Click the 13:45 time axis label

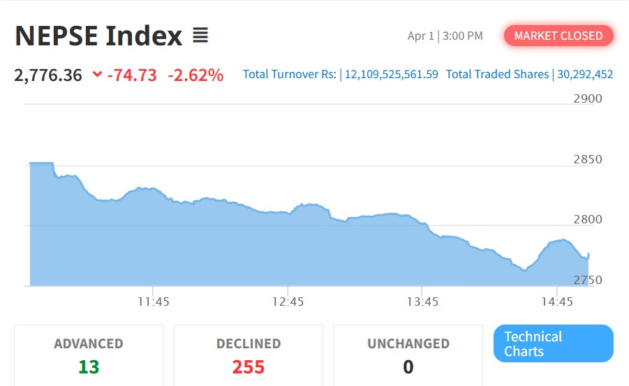pos(423,302)
